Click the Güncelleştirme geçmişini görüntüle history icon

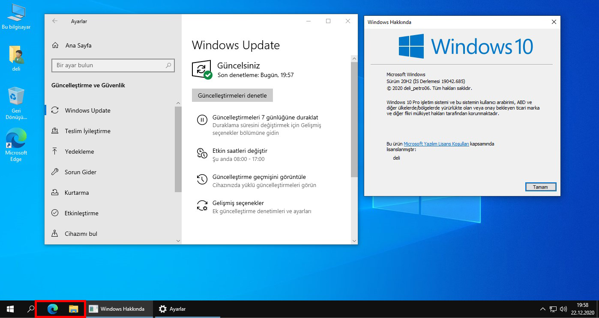pyautogui.click(x=202, y=179)
